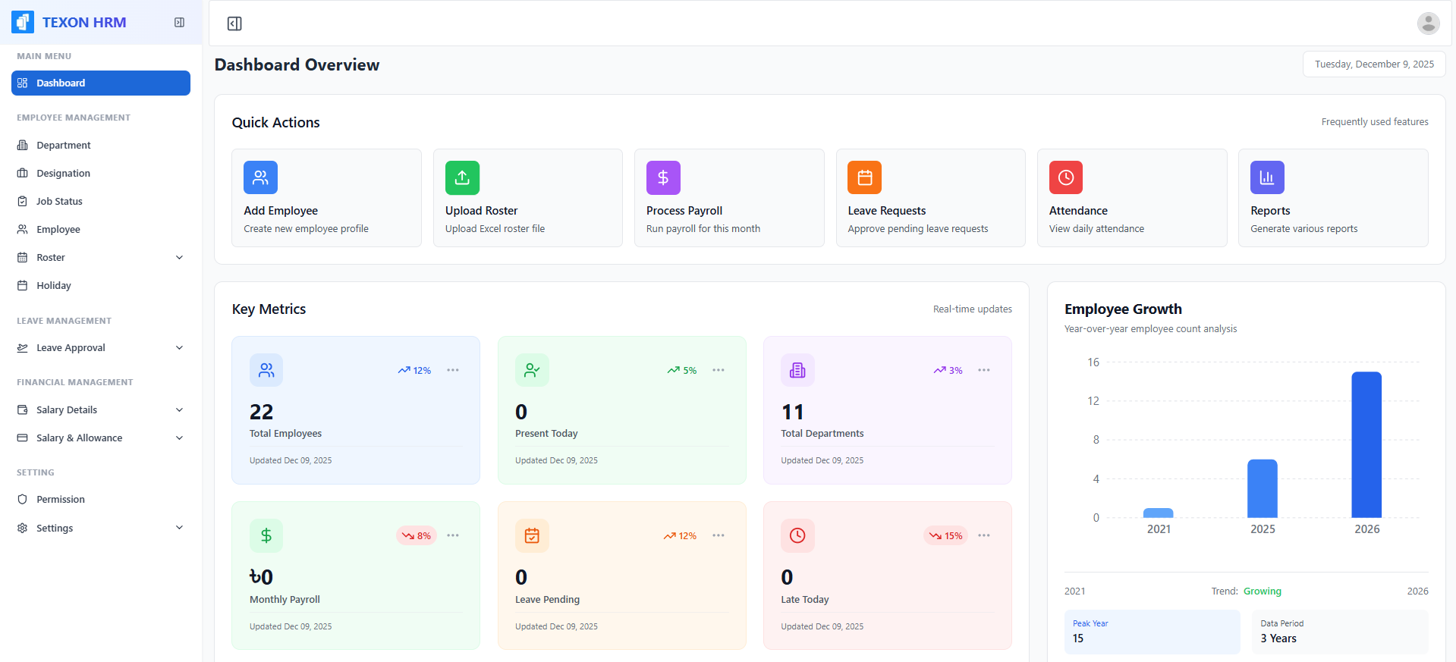Expand the Settings sidebar menu
This screenshot has width=1456, height=662.
point(179,528)
